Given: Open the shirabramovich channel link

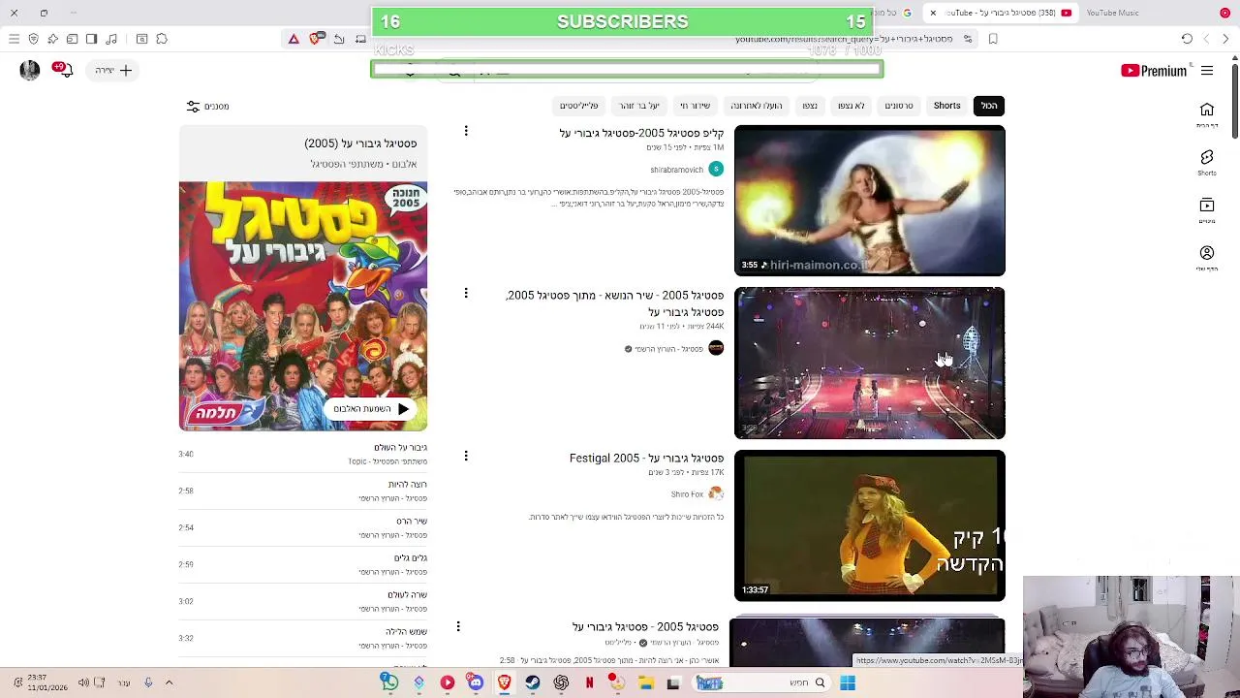Looking at the screenshot, I should pos(676,170).
